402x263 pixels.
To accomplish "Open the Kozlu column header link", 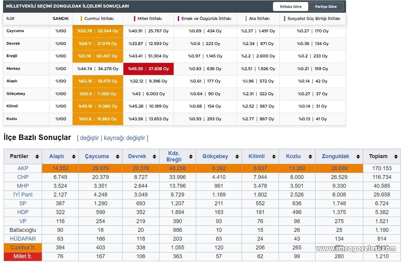I will pyautogui.click(x=293, y=156).
